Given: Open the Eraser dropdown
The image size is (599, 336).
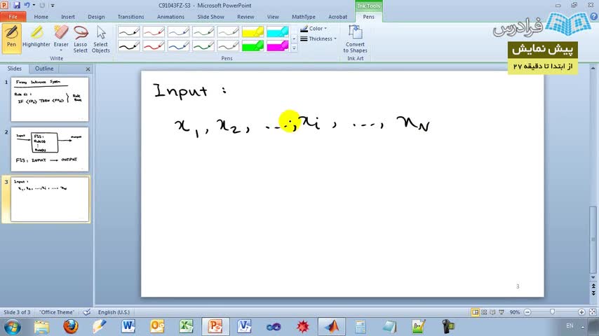Looking at the screenshot, I should click(61, 50).
